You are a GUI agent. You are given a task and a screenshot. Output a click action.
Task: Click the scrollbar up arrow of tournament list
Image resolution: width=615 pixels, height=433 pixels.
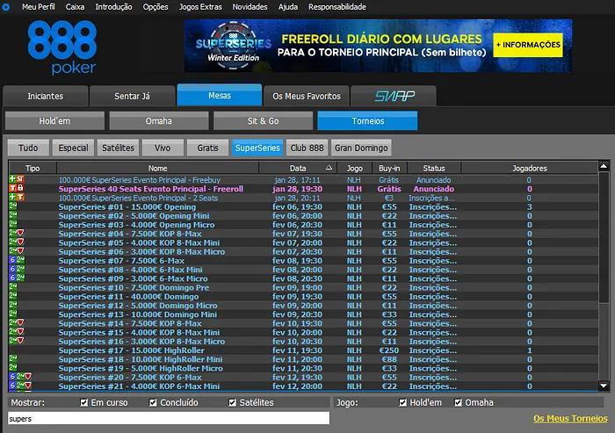604,166
